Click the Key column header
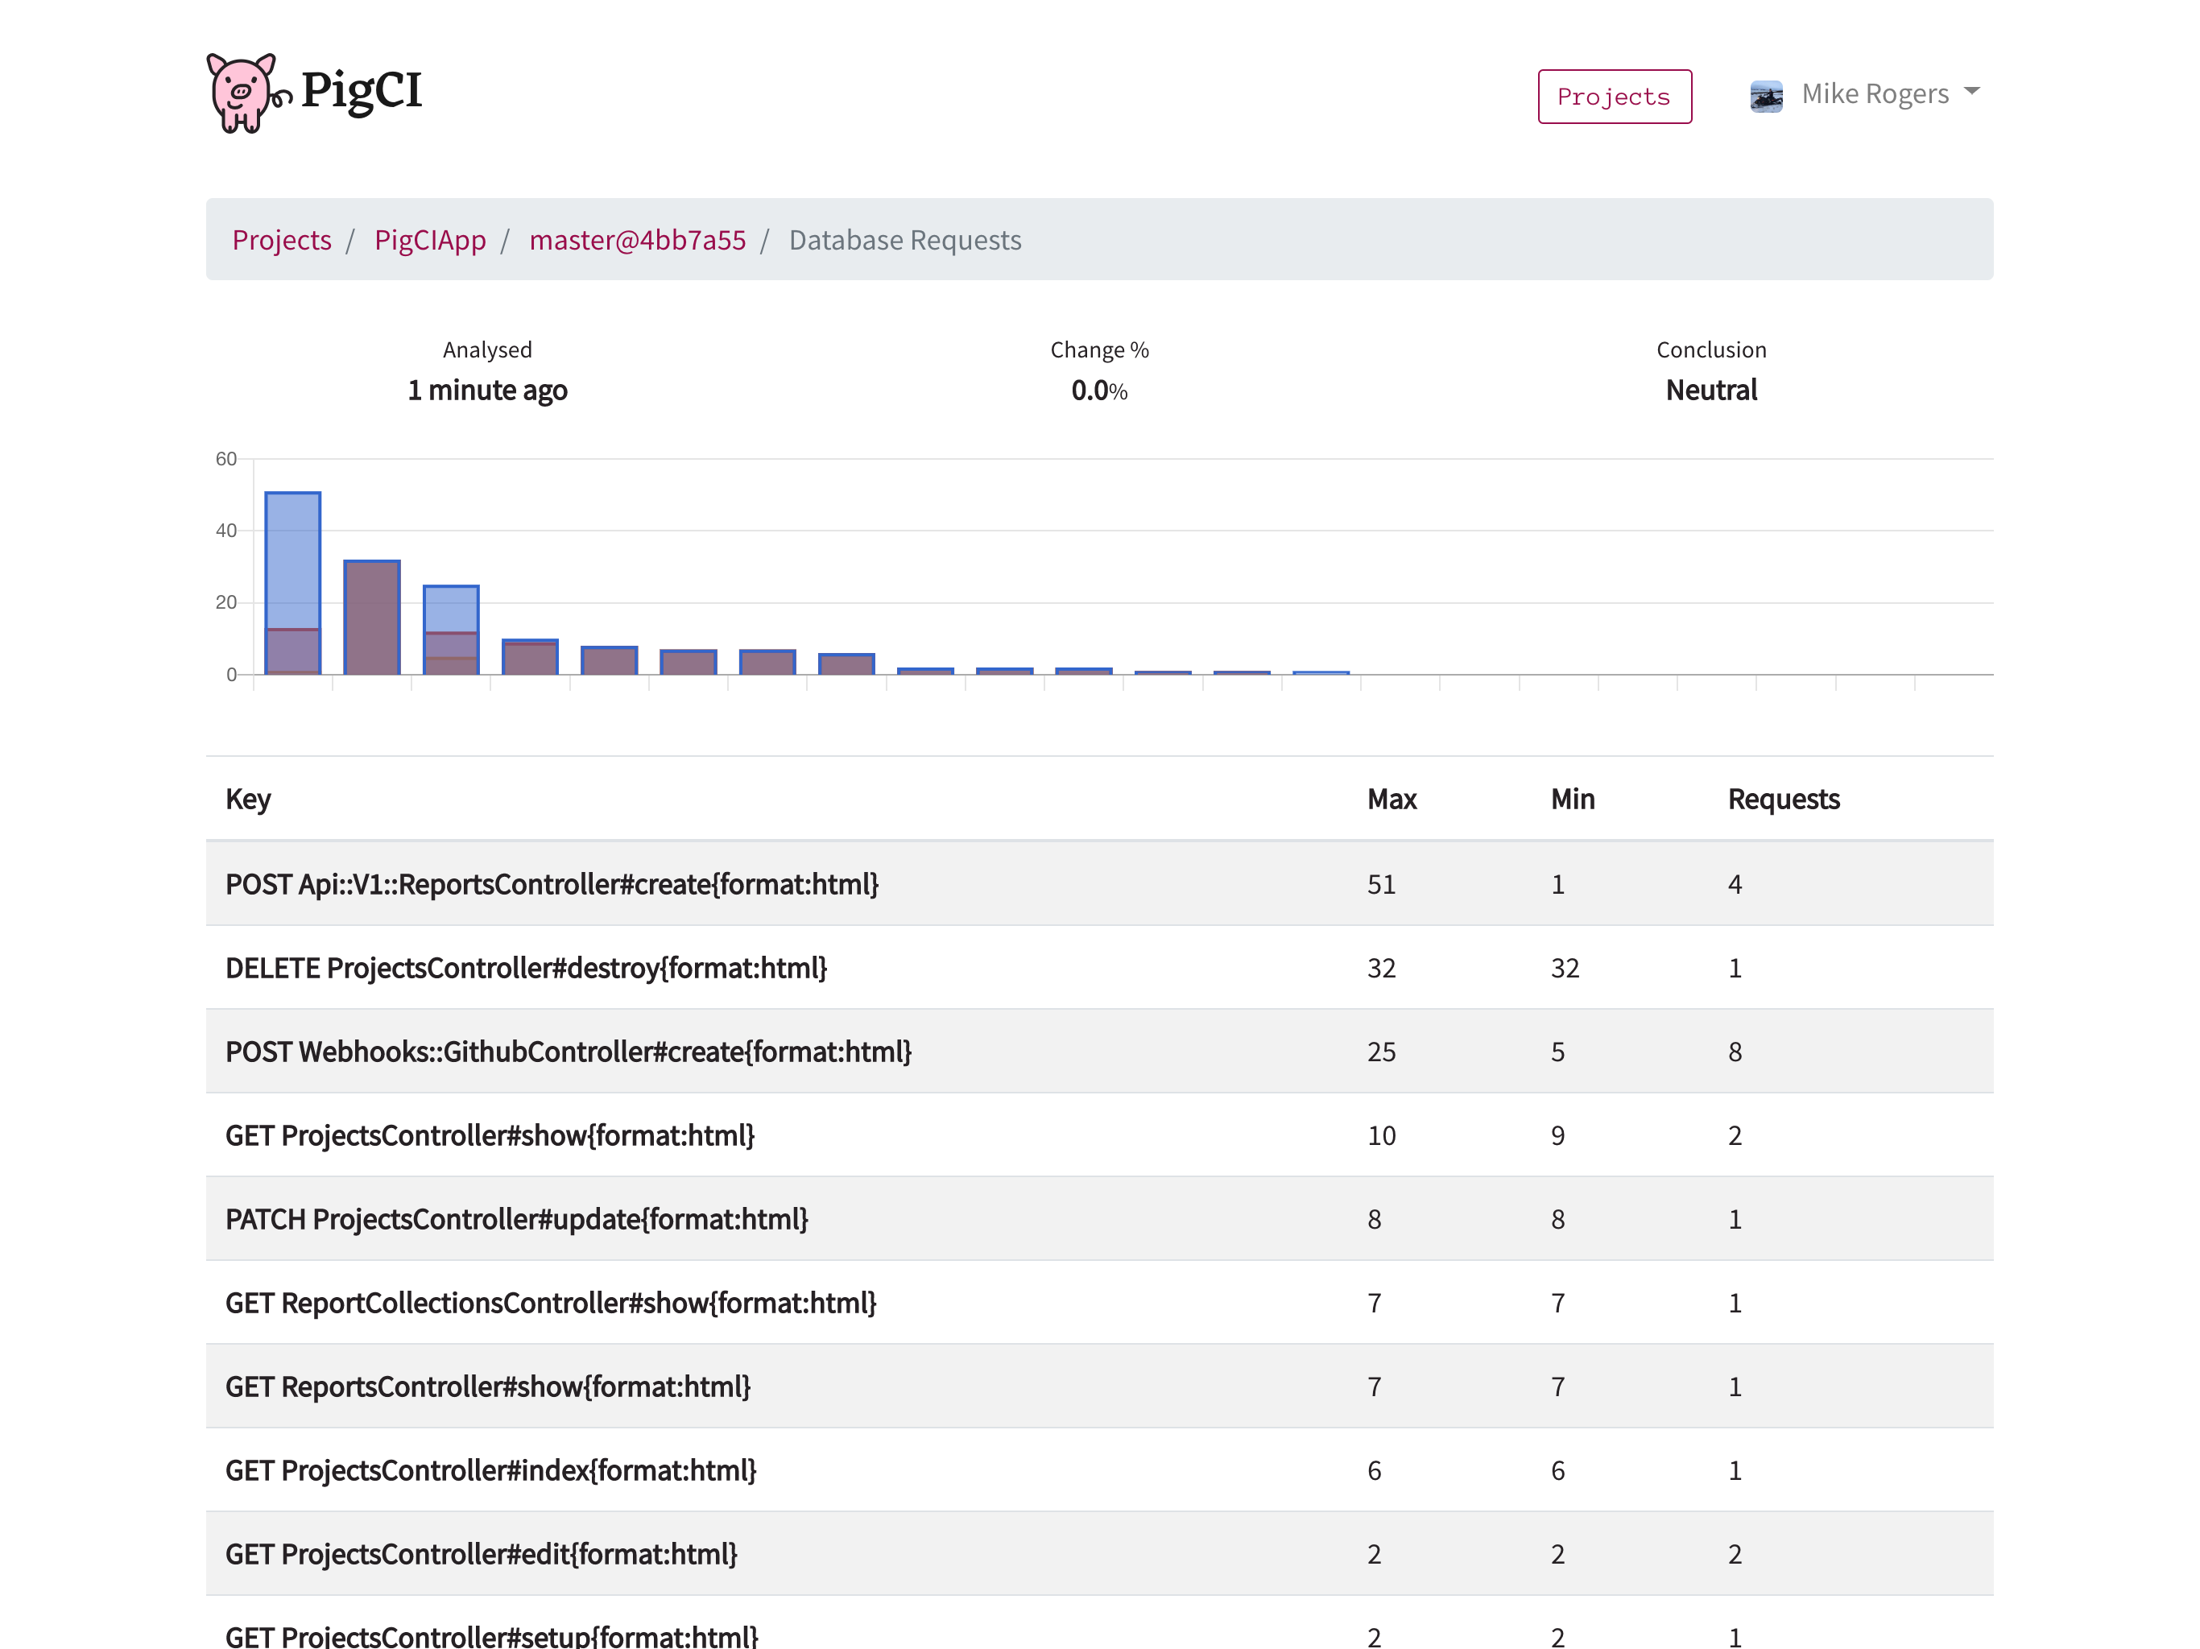The width and height of the screenshot is (2200, 1649). (x=248, y=799)
